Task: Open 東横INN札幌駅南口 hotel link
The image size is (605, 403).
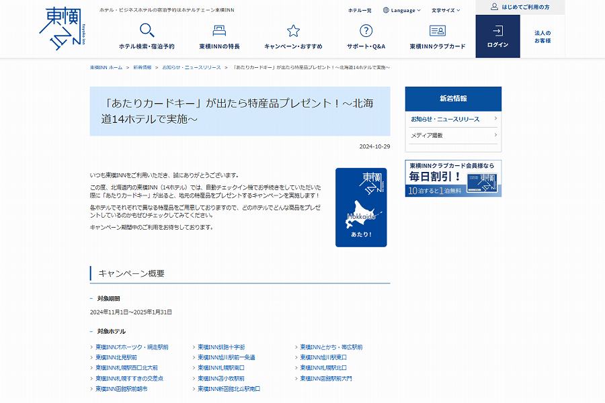Action: tap(221, 368)
